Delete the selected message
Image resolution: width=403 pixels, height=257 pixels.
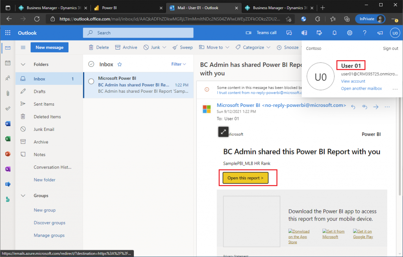(x=99, y=47)
